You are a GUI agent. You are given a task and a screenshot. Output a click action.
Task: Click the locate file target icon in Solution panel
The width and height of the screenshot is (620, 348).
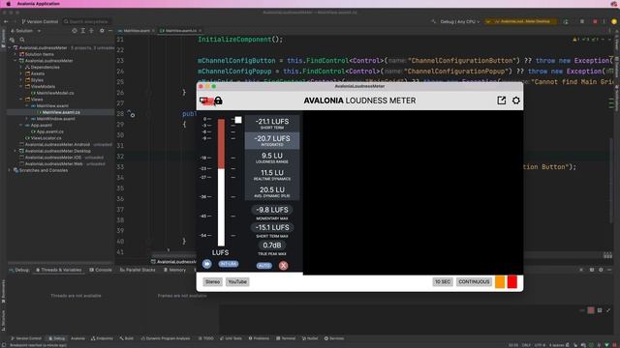coord(75,30)
